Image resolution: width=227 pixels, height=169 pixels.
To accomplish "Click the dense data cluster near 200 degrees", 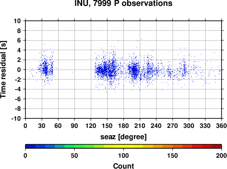I will [134, 70].
